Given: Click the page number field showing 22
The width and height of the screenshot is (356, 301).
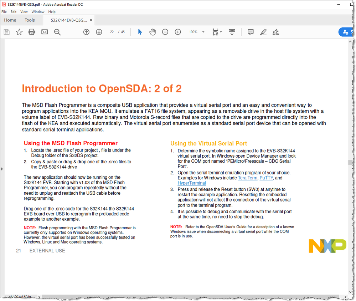Looking at the screenshot, I should click(112, 32).
